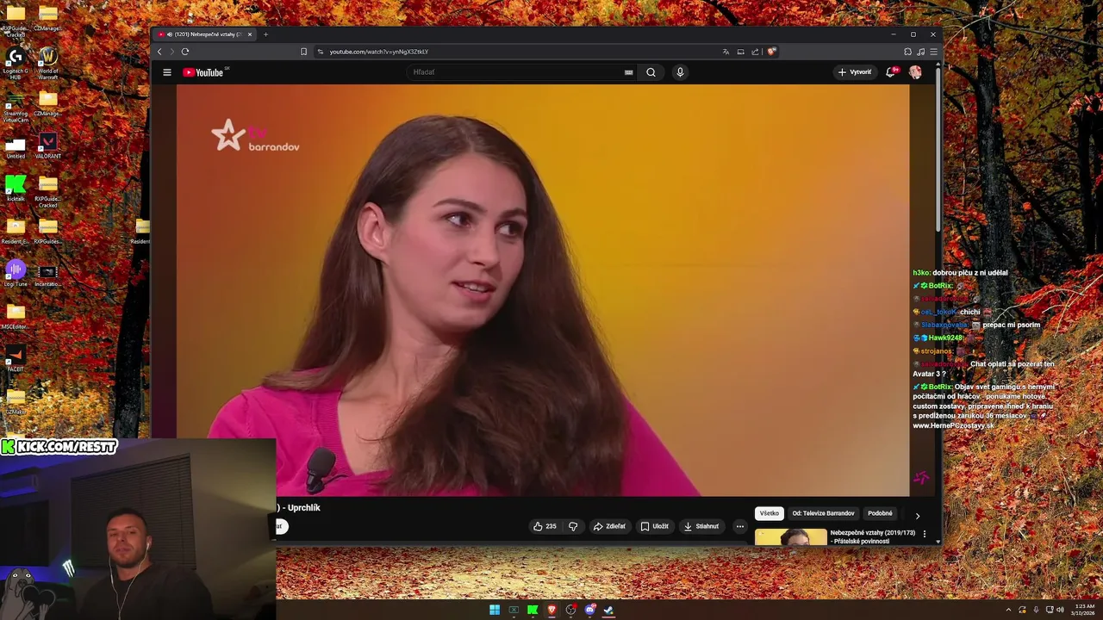Show hidden system tray icons chevron
Viewport: 1103px width, 620px height.
point(1007,610)
